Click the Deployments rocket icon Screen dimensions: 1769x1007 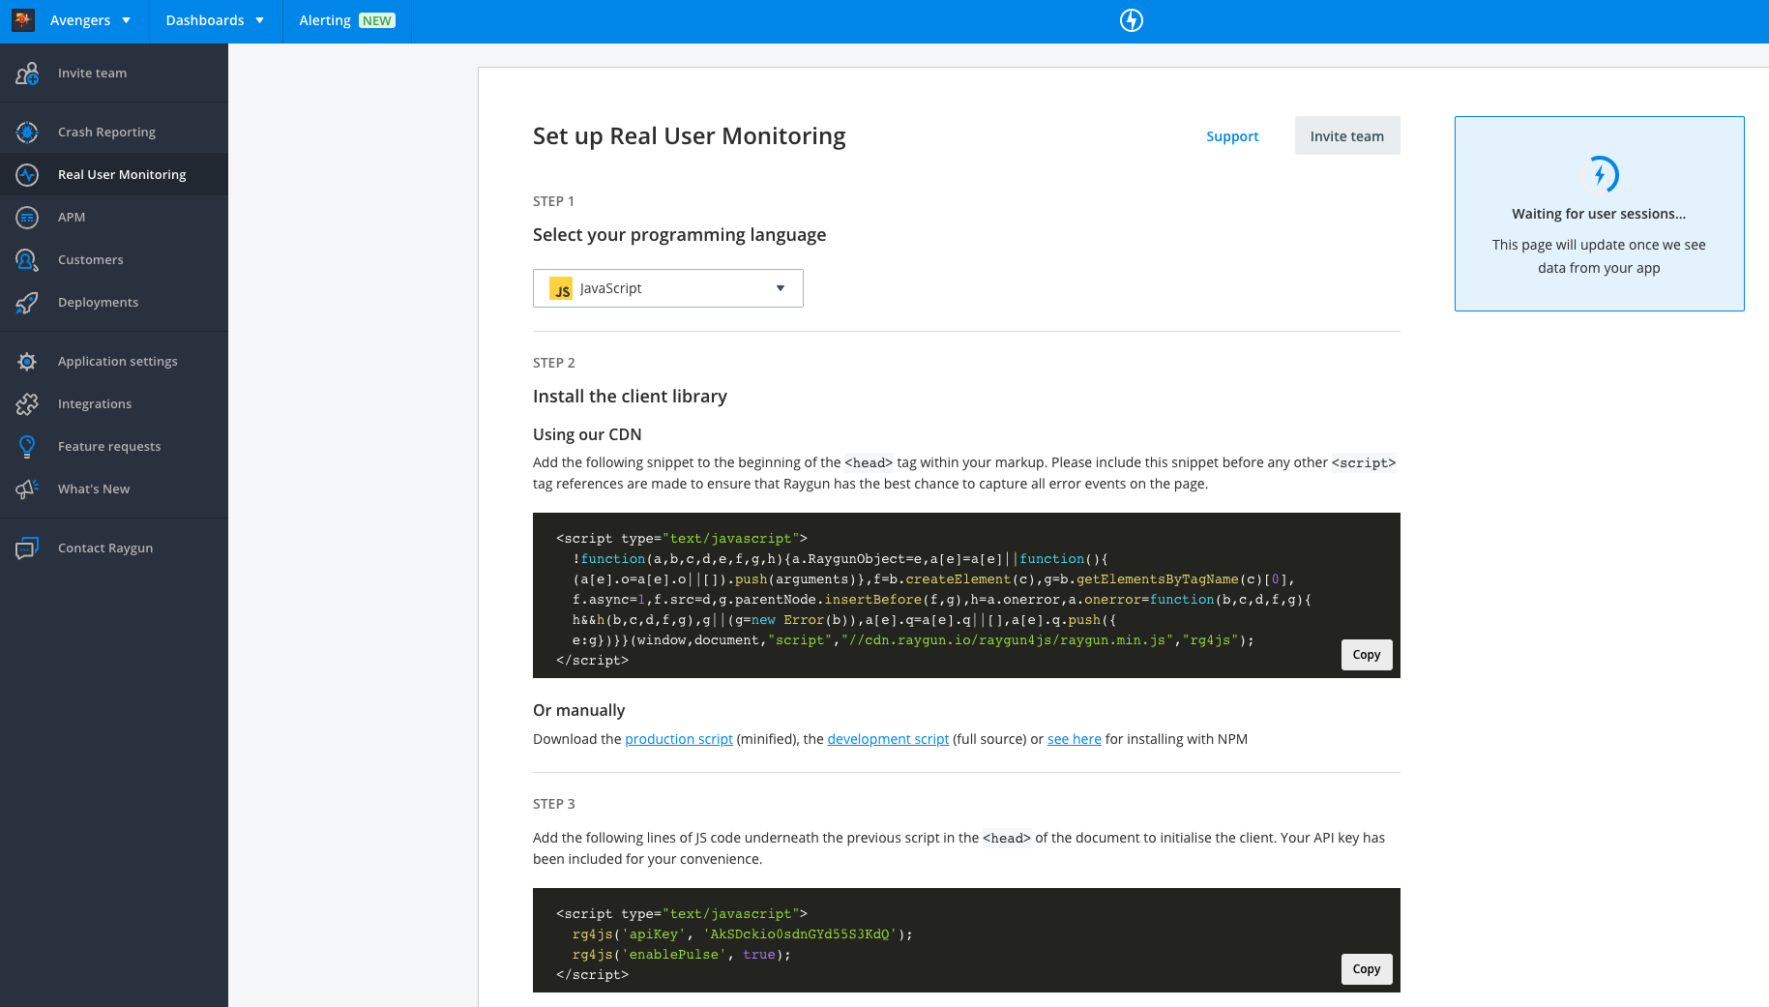tap(27, 303)
